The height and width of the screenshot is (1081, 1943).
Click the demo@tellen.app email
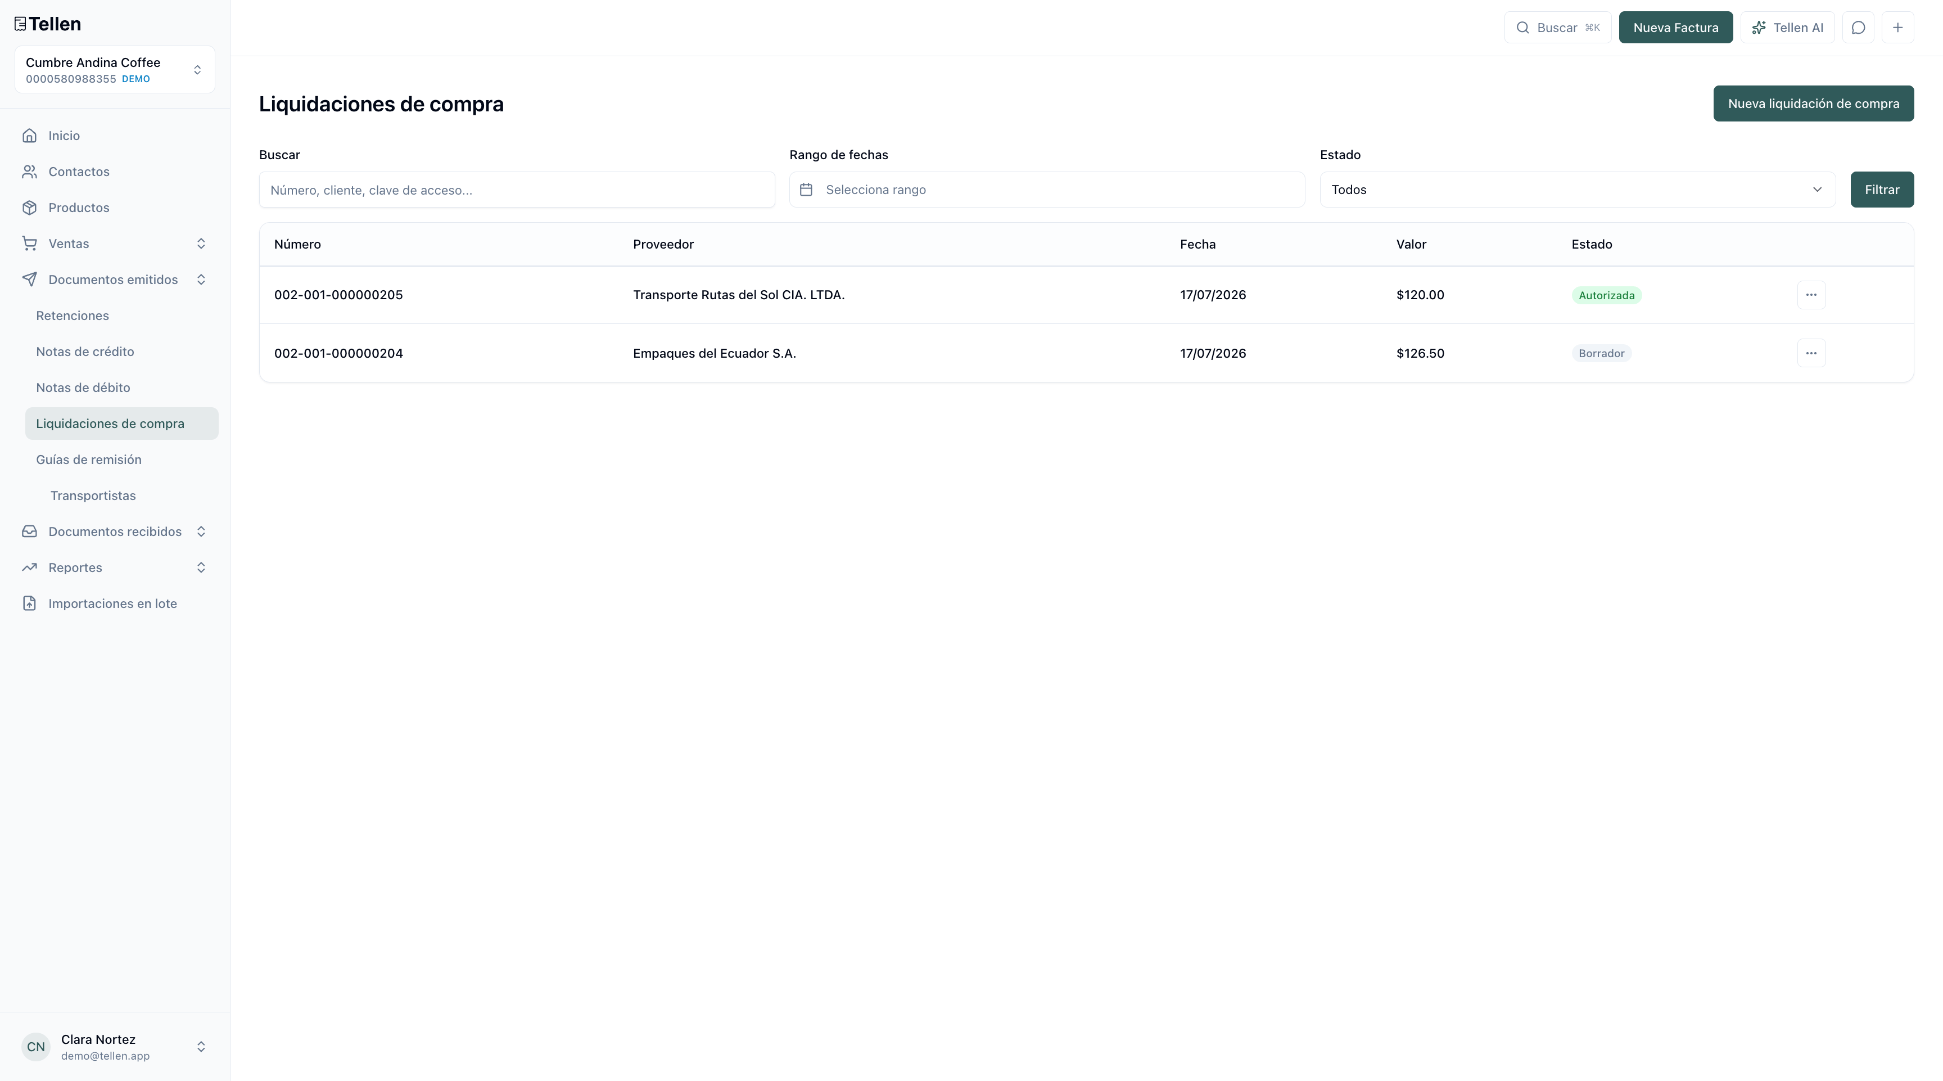pyautogui.click(x=106, y=1056)
